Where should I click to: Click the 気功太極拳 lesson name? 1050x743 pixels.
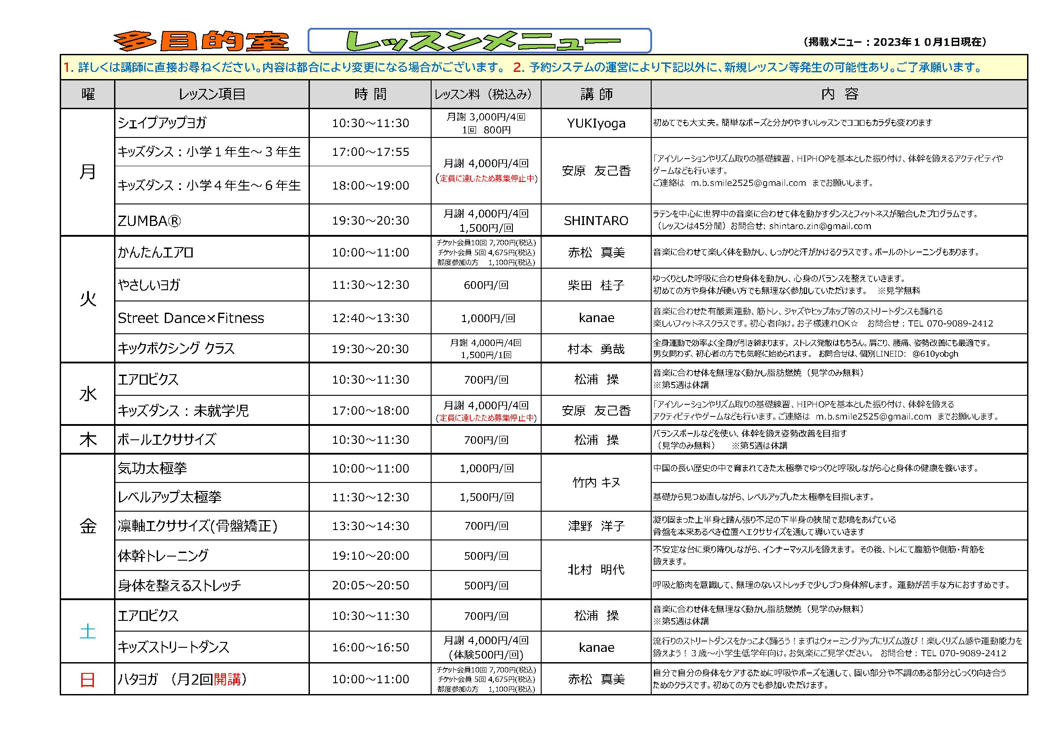(152, 469)
